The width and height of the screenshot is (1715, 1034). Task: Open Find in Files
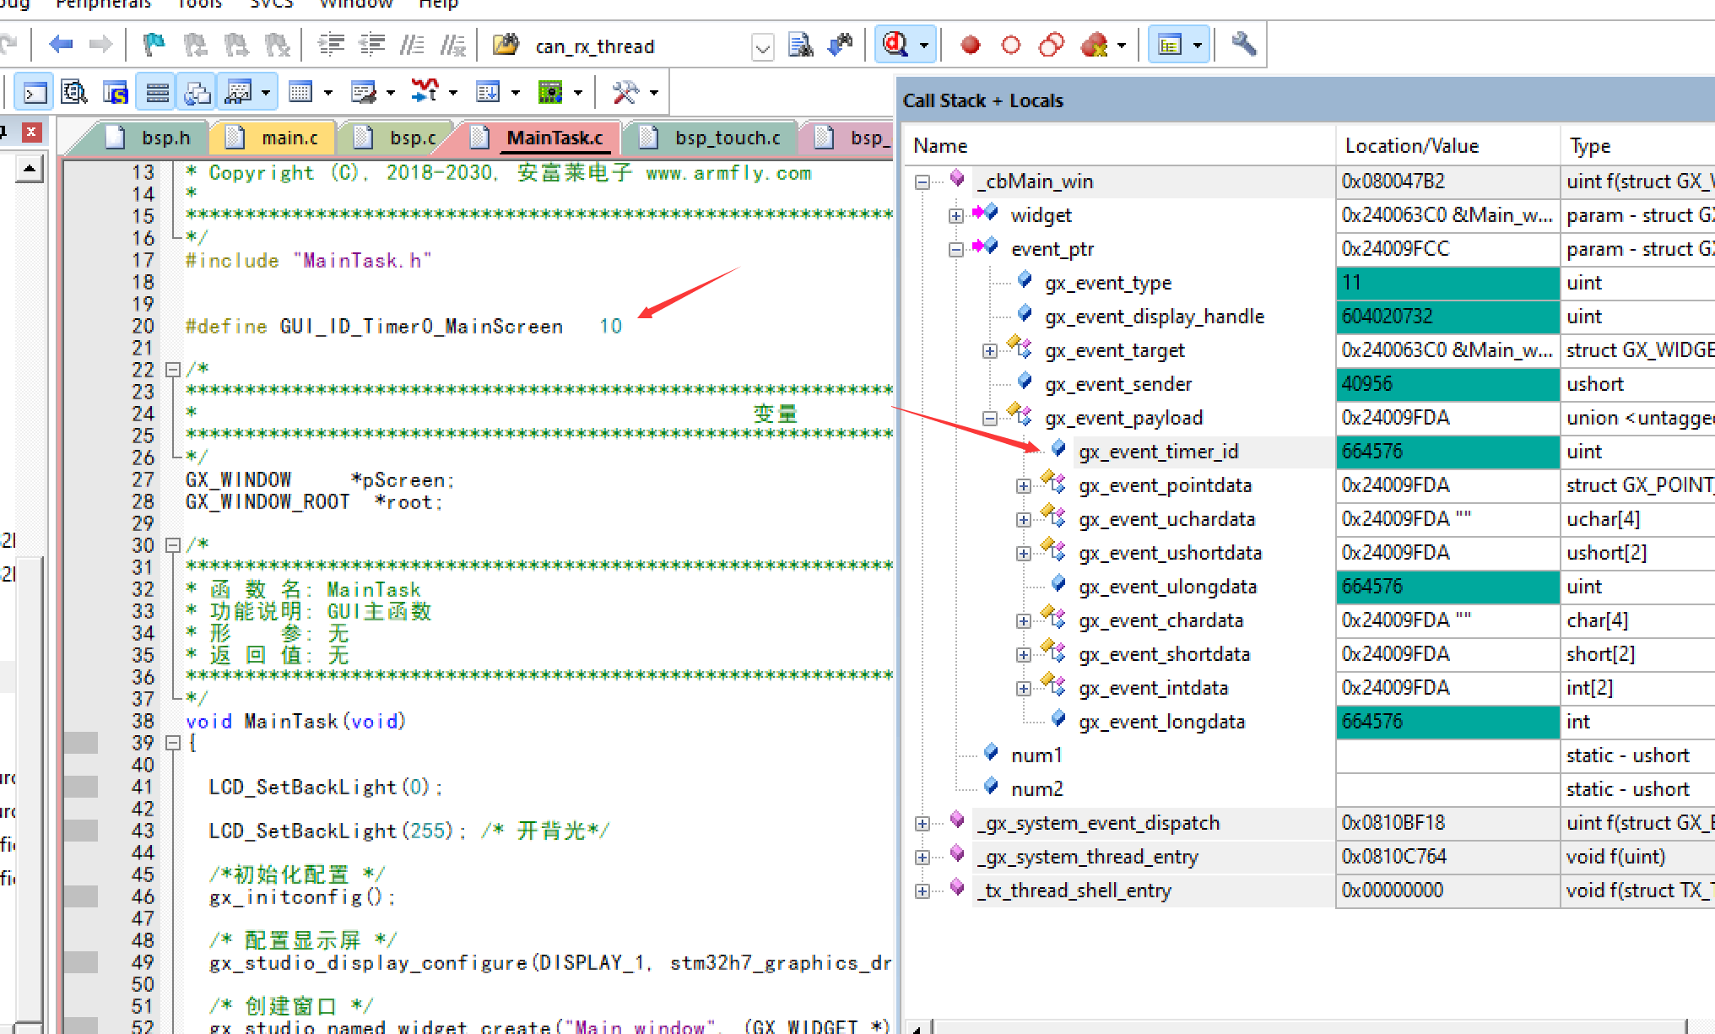pyautogui.click(x=506, y=44)
